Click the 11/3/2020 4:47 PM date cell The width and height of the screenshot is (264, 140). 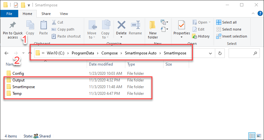104,94
